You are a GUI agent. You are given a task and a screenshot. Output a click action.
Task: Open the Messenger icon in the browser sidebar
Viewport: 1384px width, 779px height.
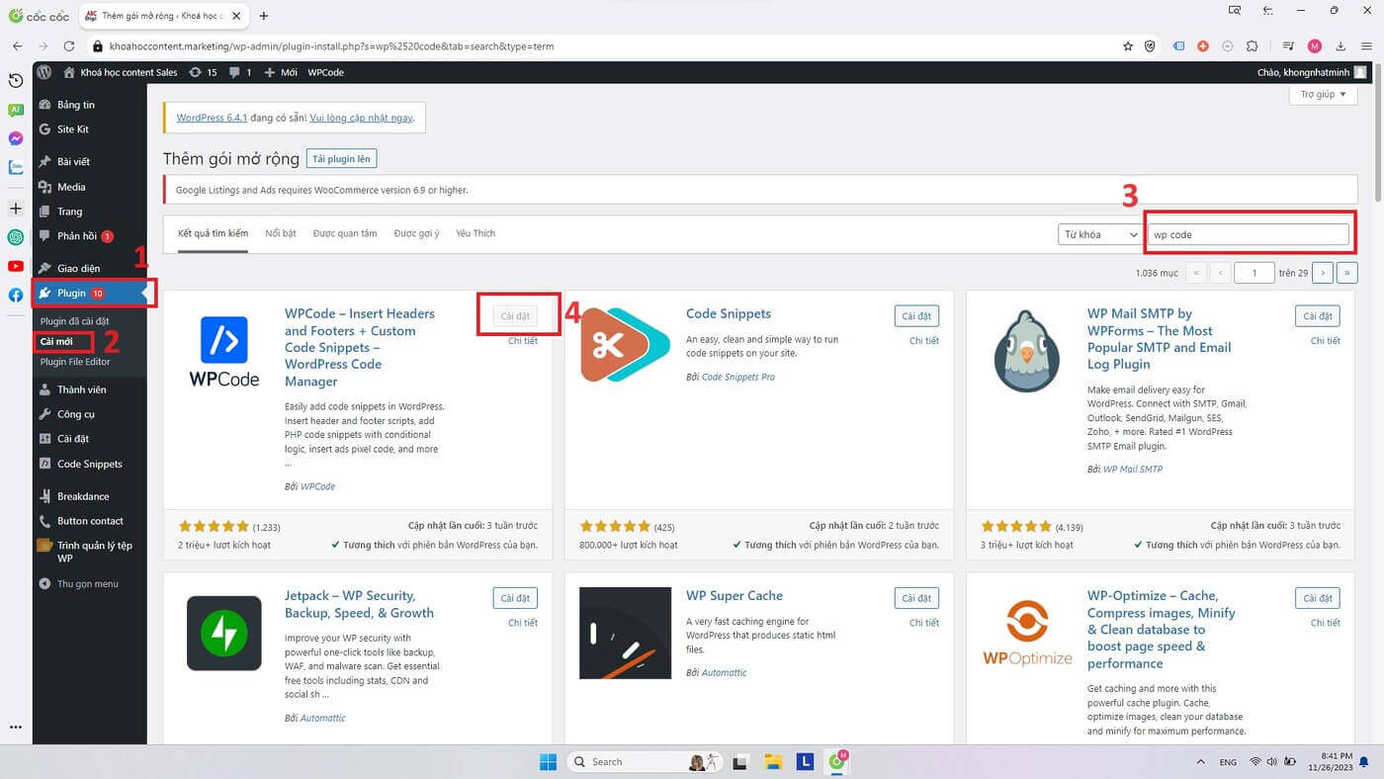16,138
